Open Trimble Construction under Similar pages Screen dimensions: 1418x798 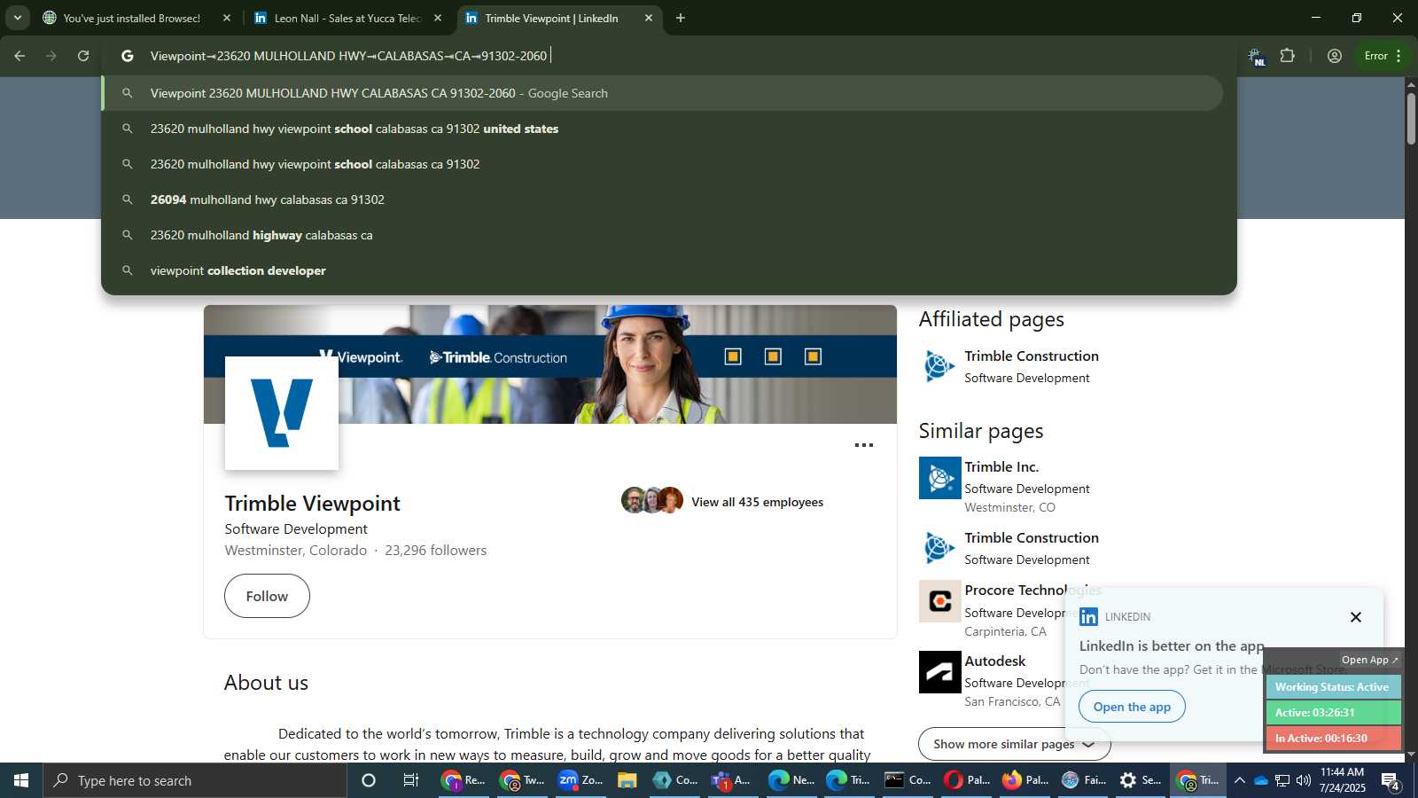1032,538
